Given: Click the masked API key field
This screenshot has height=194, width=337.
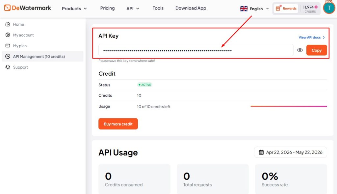Looking at the screenshot, I should coord(196,50).
